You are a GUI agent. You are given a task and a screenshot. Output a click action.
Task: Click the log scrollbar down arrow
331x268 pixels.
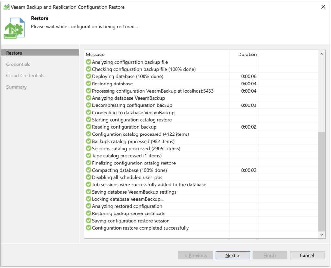(322, 235)
